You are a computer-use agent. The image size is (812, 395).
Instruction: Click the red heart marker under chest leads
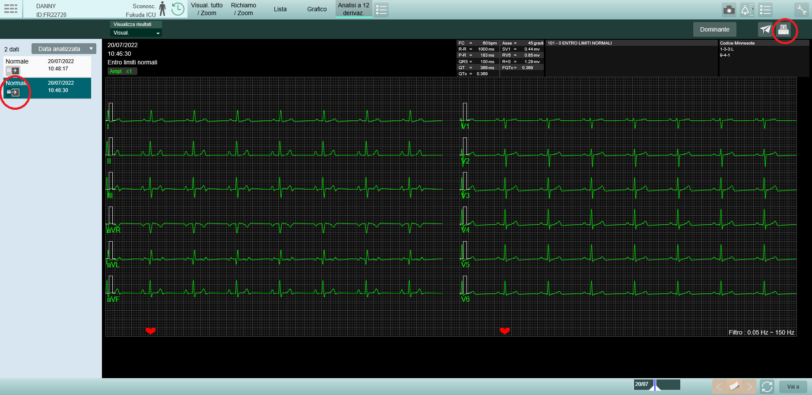[504, 331]
